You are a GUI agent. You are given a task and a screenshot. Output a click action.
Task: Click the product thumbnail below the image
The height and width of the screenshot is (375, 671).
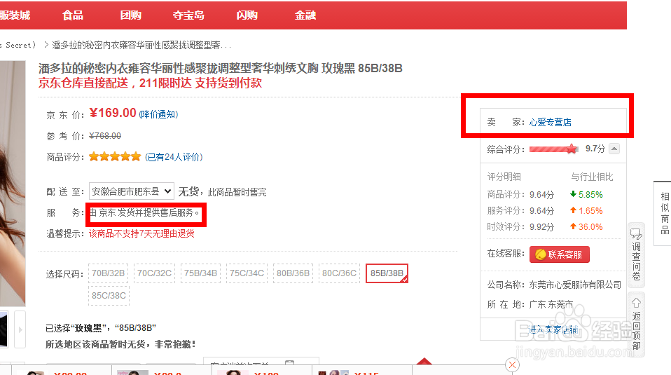click(x=4, y=329)
